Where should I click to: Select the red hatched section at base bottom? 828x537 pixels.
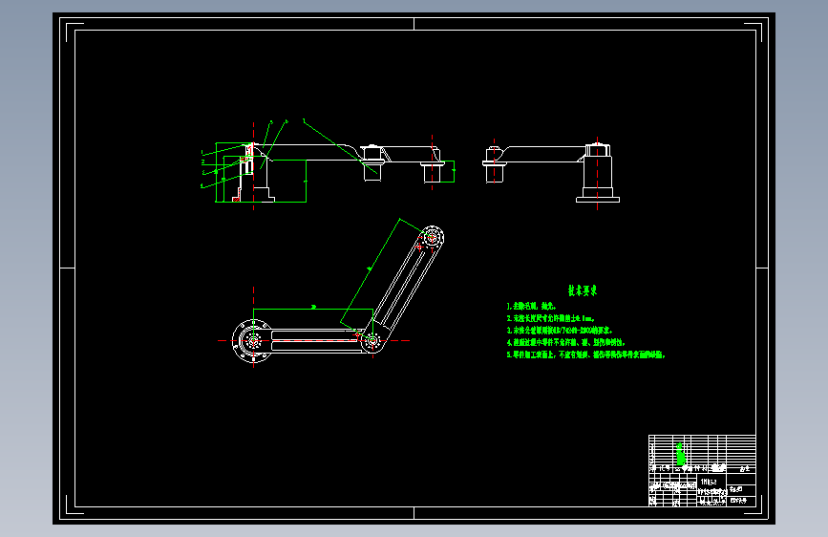pos(236,200)
